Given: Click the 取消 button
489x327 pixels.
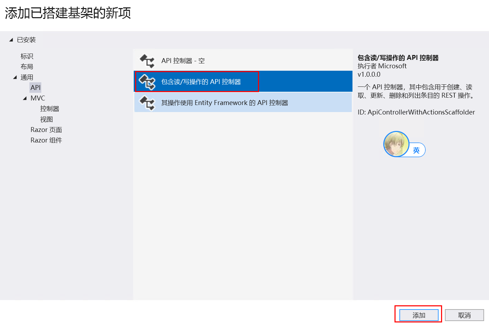Looking at the screenshot, I should tap(464, 315).
